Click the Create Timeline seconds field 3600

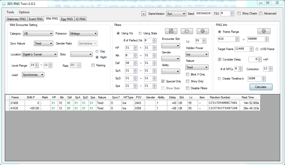(255, 78)
